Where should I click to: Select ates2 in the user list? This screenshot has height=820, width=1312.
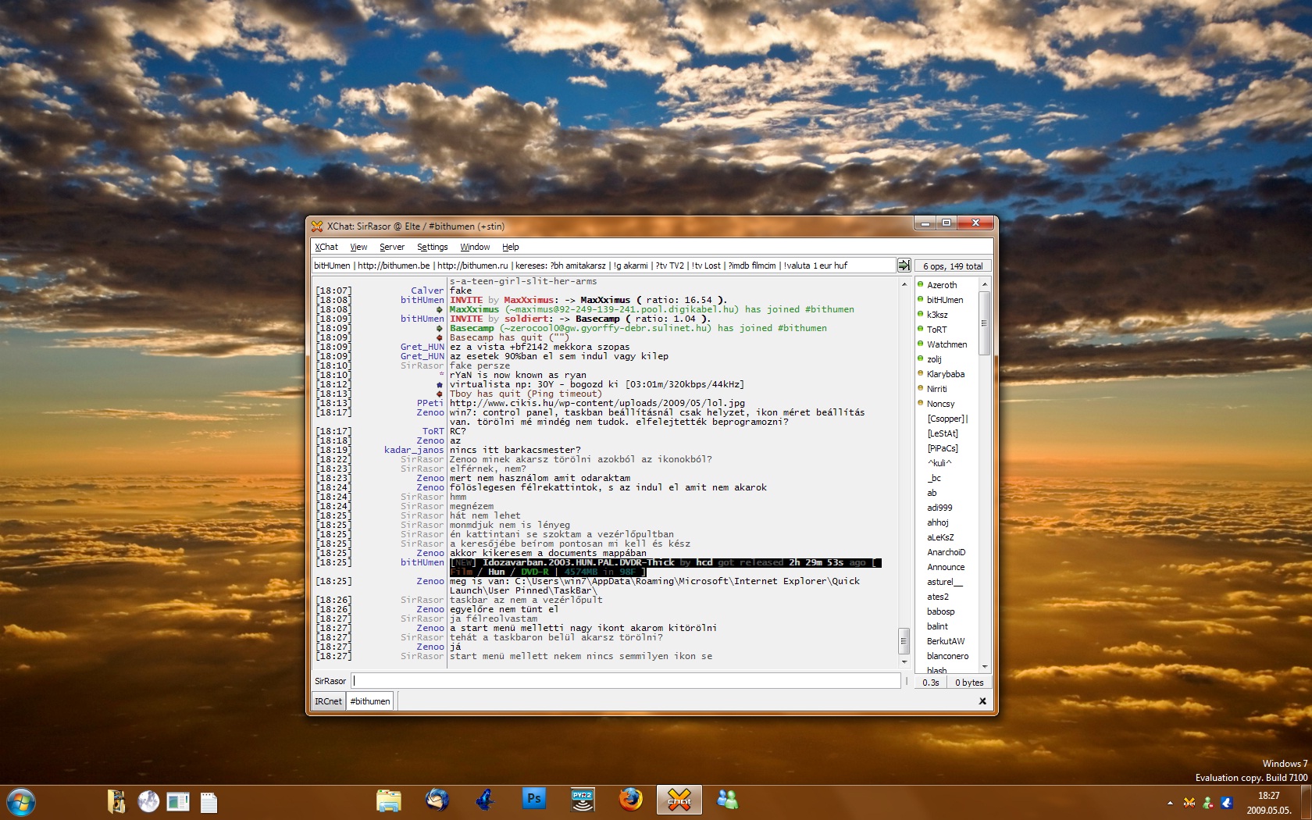coord(938,597)
